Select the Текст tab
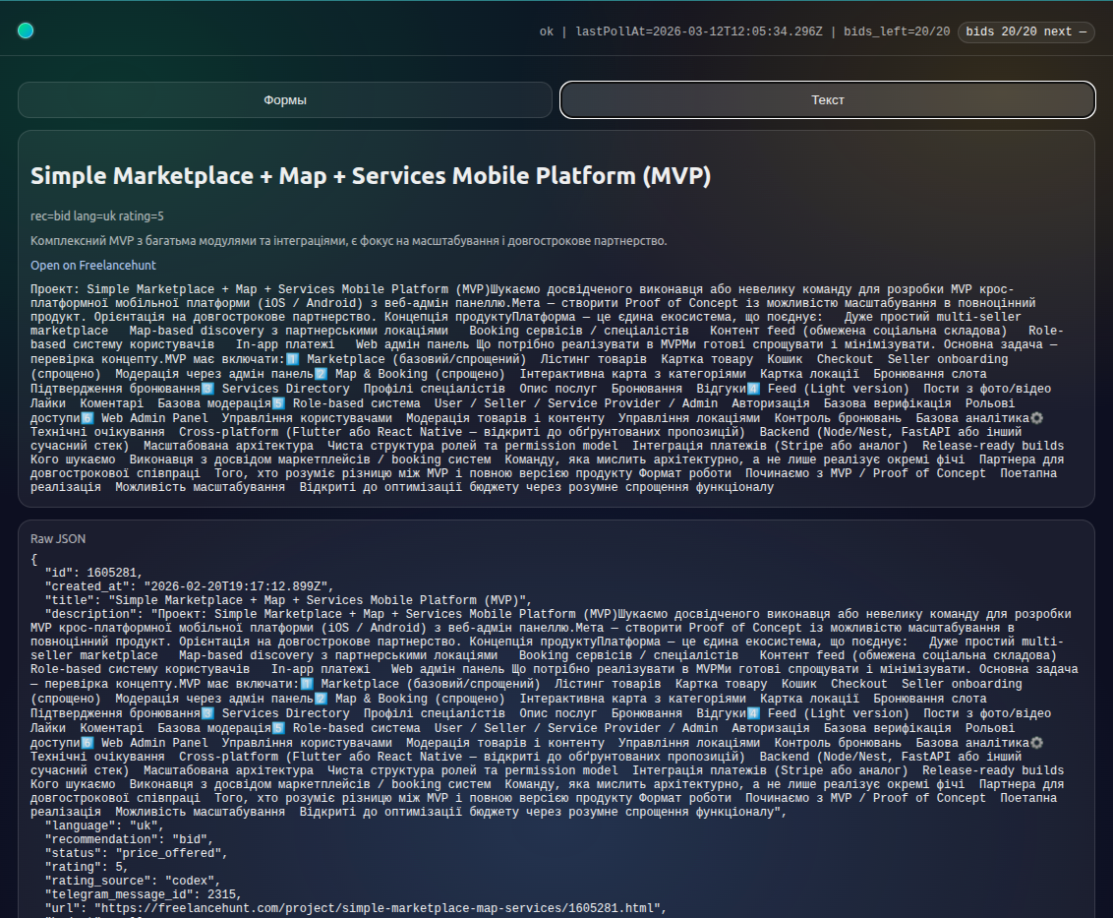 [x=827, y=100]
